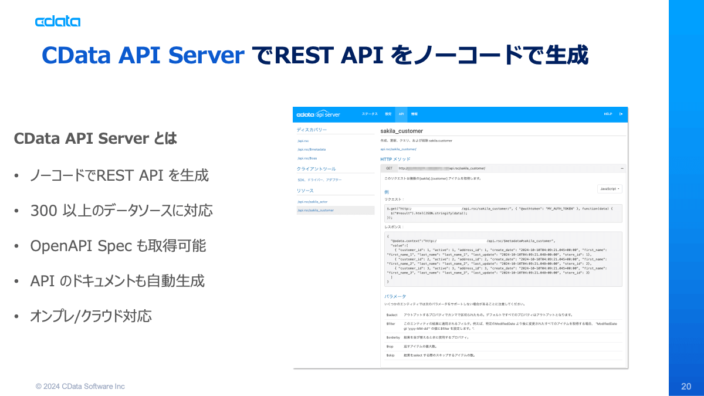This screenshot has width=704, height=396.
Task: Switch to the ステータス tab
Action: (x=370, y=114)
